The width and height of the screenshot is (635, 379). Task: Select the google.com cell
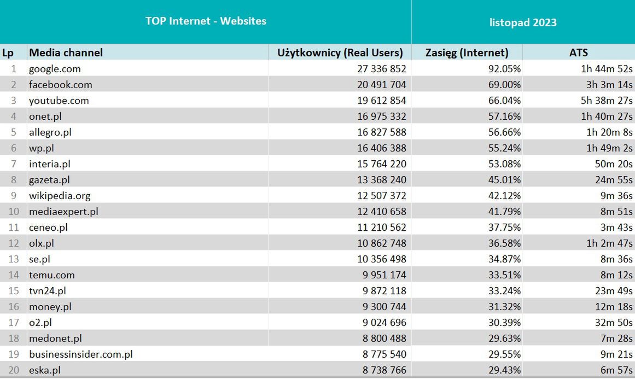point(55,69)
